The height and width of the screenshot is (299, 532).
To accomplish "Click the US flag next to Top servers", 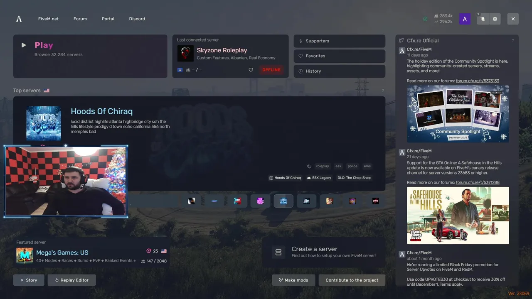I will coord(47,91).
